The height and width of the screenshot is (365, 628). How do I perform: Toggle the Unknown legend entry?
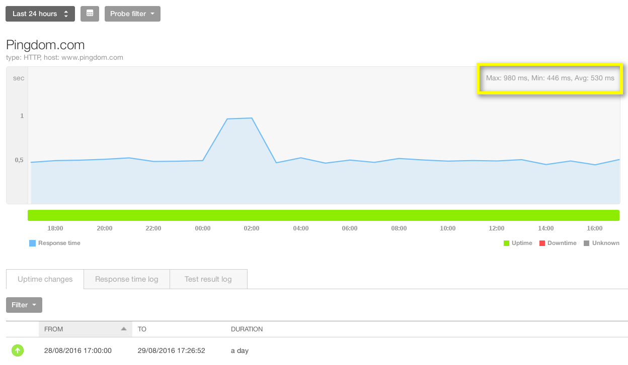[x=601, y=243]
